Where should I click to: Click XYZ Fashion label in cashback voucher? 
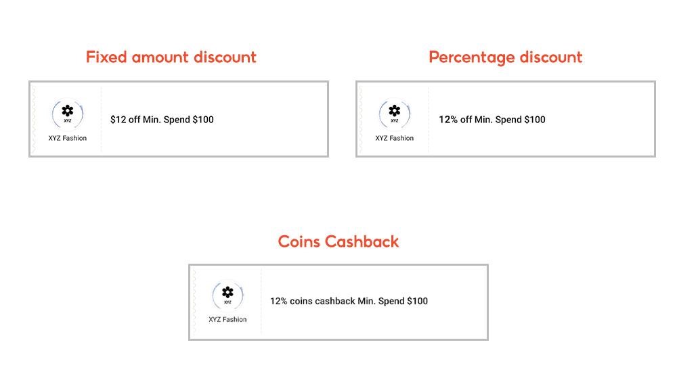click(x=227, y=320)
